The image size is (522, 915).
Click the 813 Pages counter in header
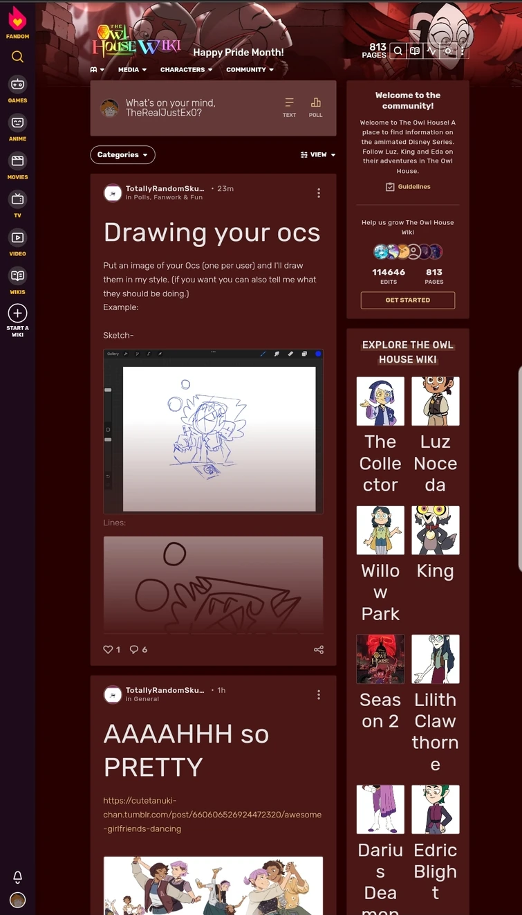[374, 51]
